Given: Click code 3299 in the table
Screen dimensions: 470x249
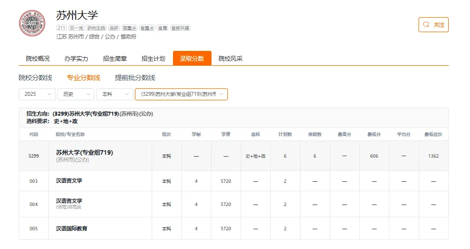Looking at the screenshot, I should (x=34, y=156).
